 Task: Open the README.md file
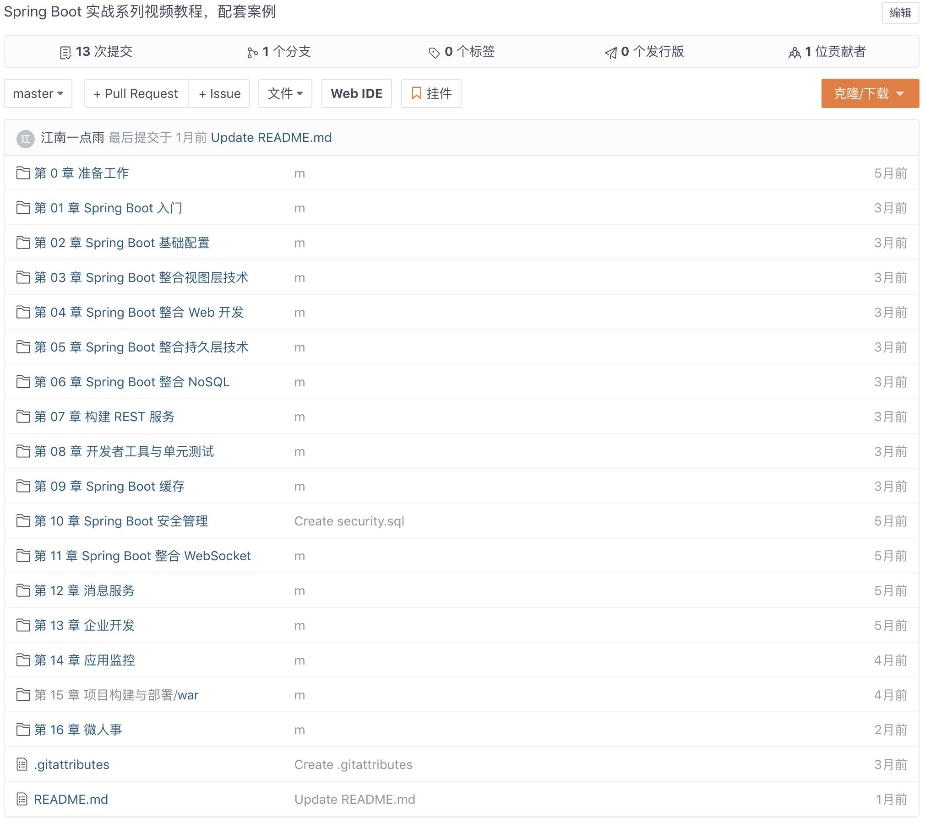71,799
